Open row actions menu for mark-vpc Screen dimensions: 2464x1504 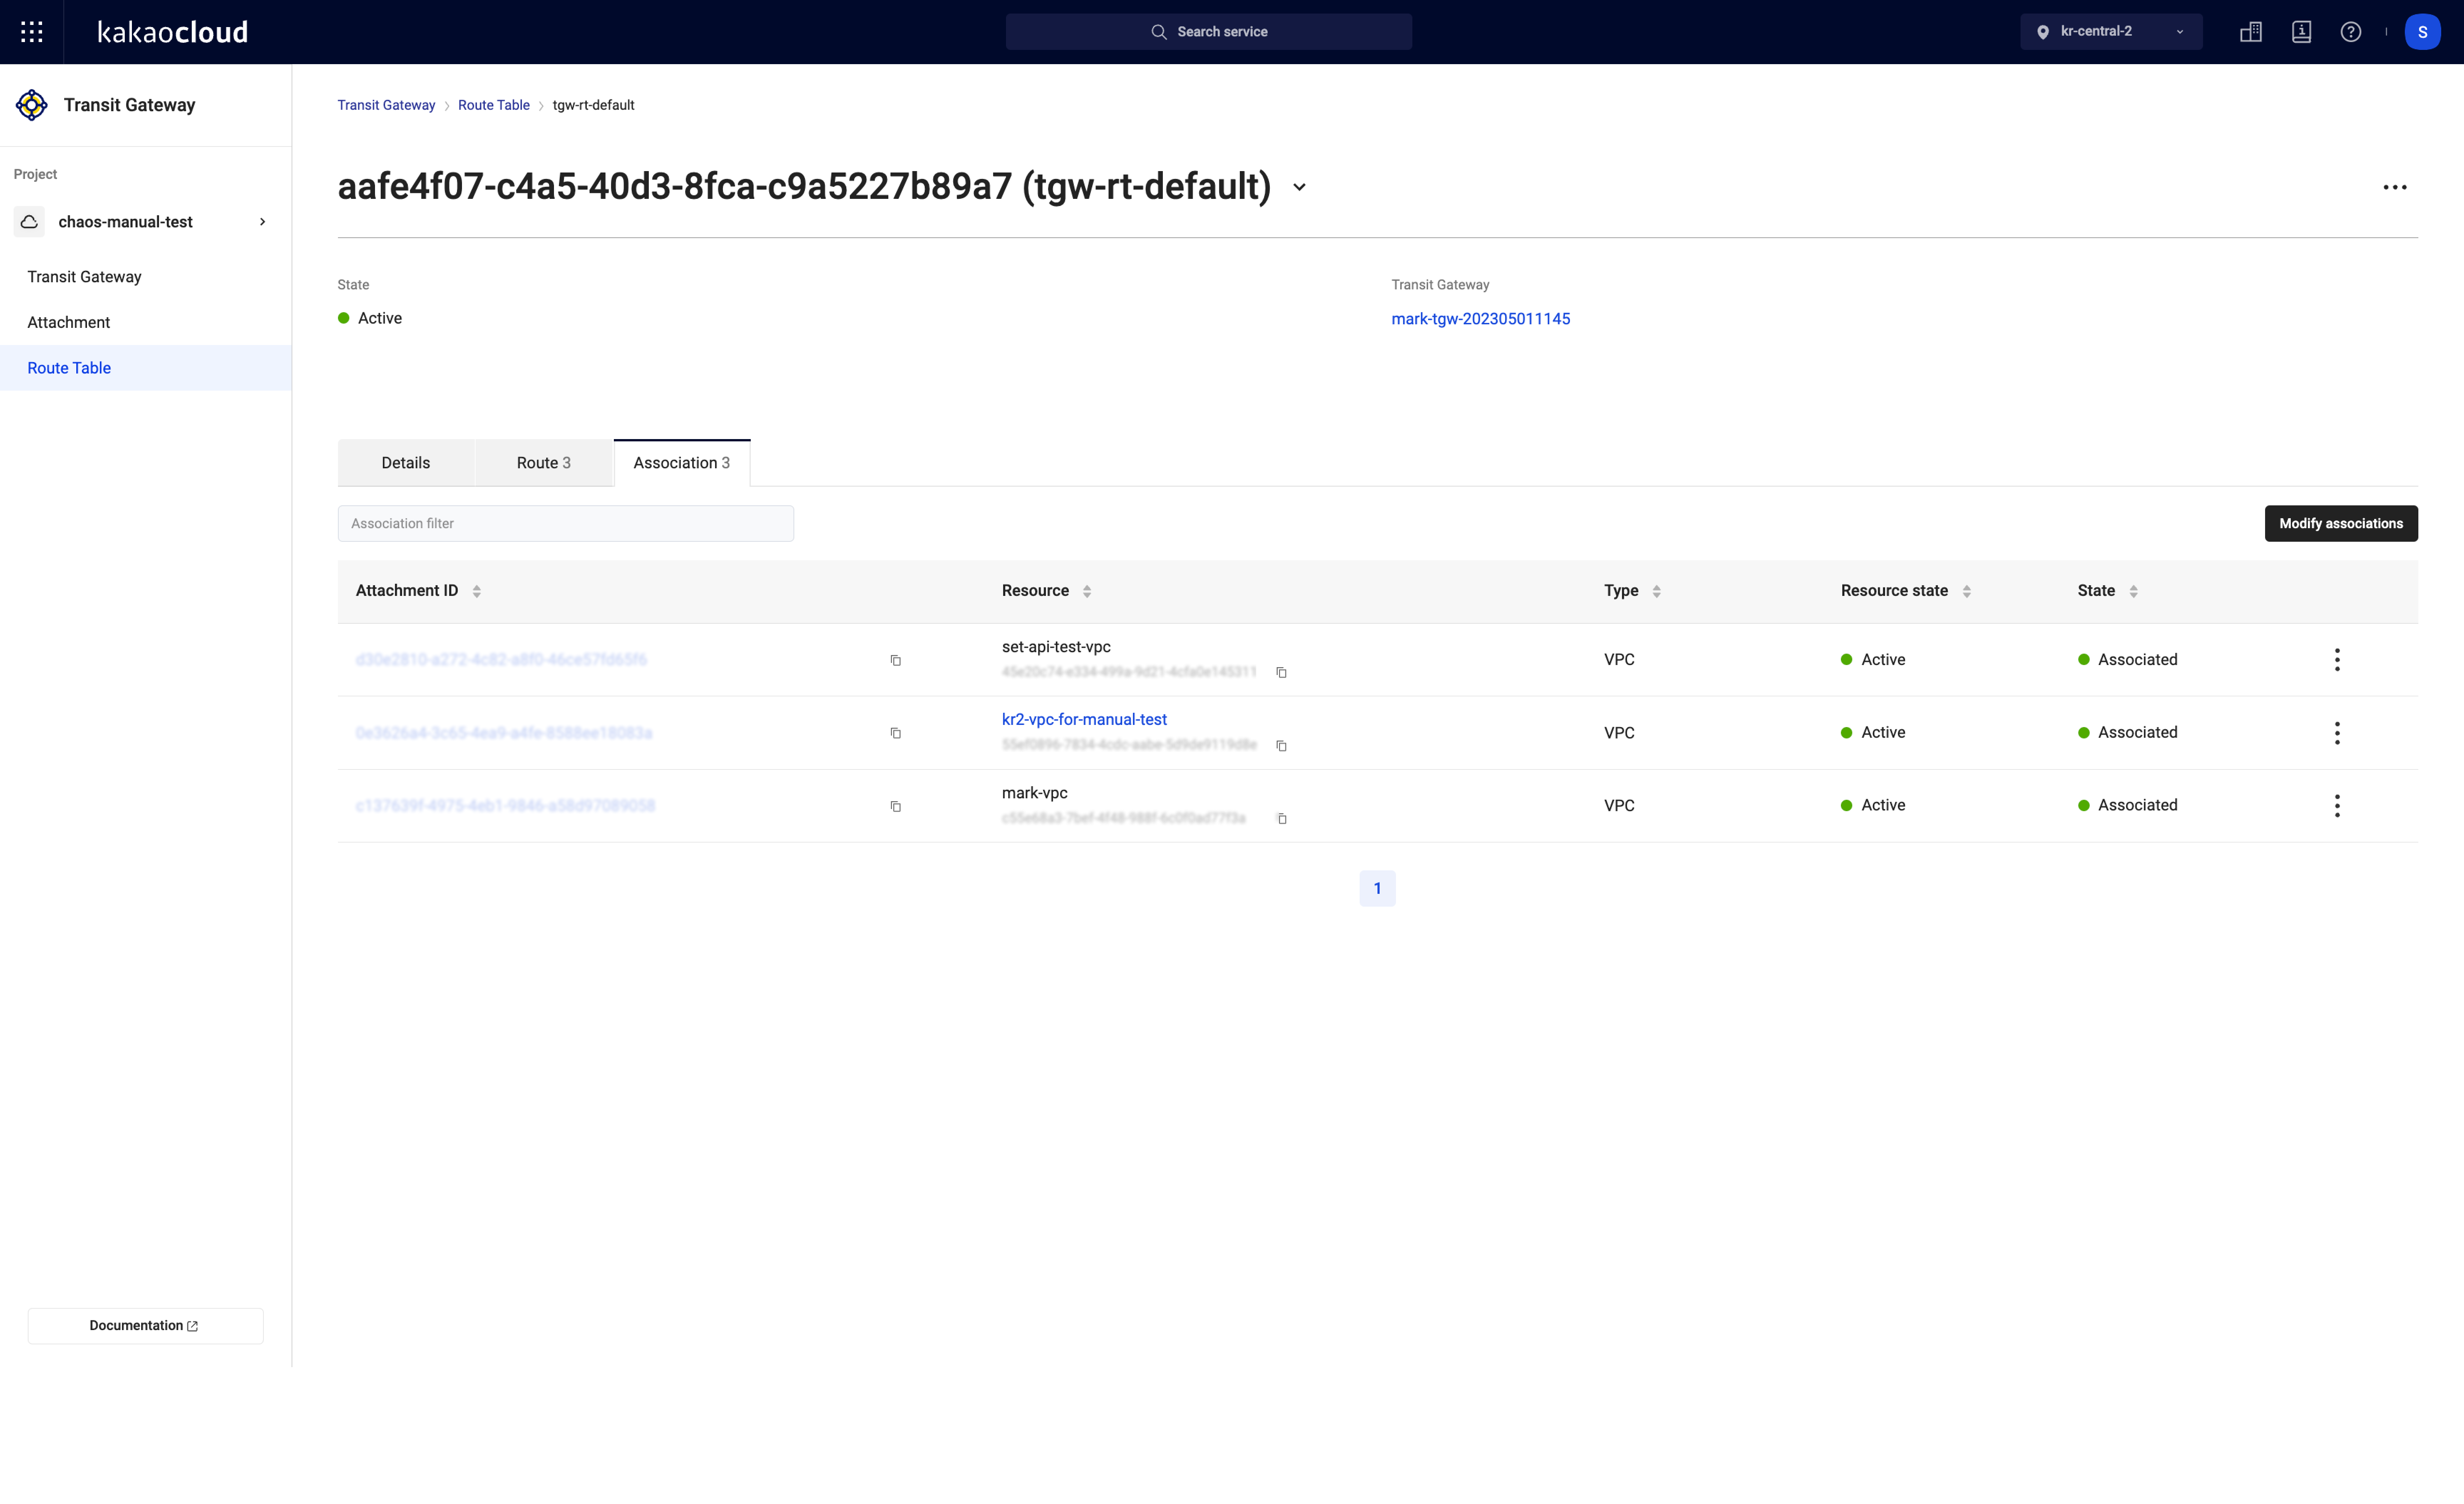(x=2337, y=806)
